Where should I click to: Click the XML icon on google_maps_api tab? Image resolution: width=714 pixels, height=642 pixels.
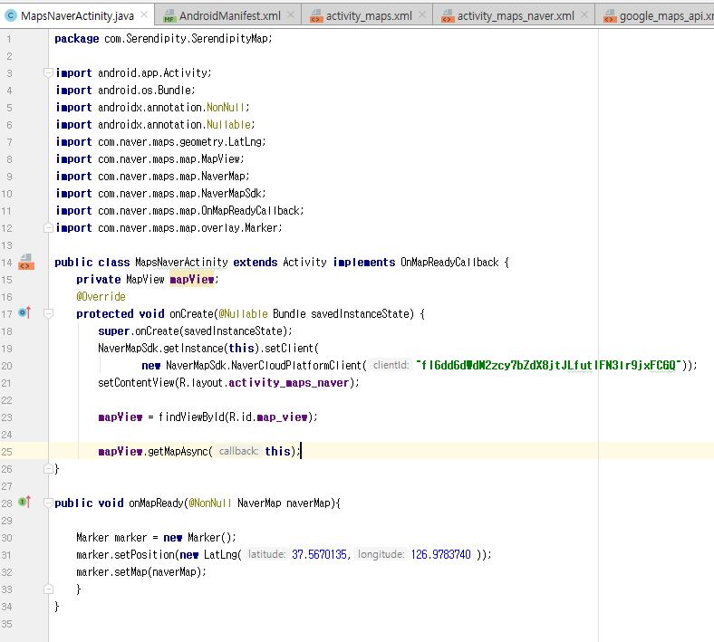[x=609, y=16]
